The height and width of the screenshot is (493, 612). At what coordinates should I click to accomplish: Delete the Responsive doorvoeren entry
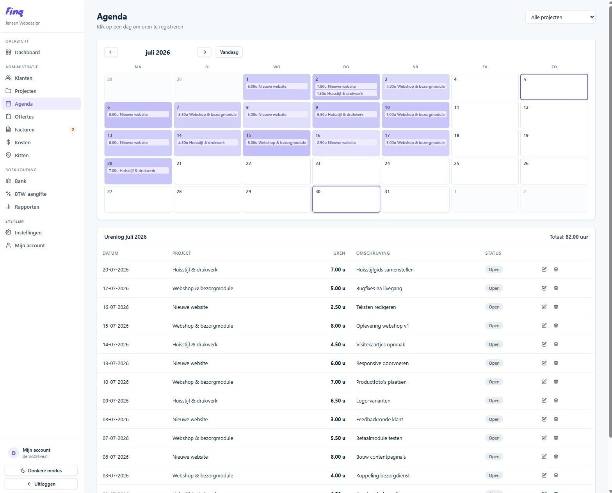coord(556,363)
